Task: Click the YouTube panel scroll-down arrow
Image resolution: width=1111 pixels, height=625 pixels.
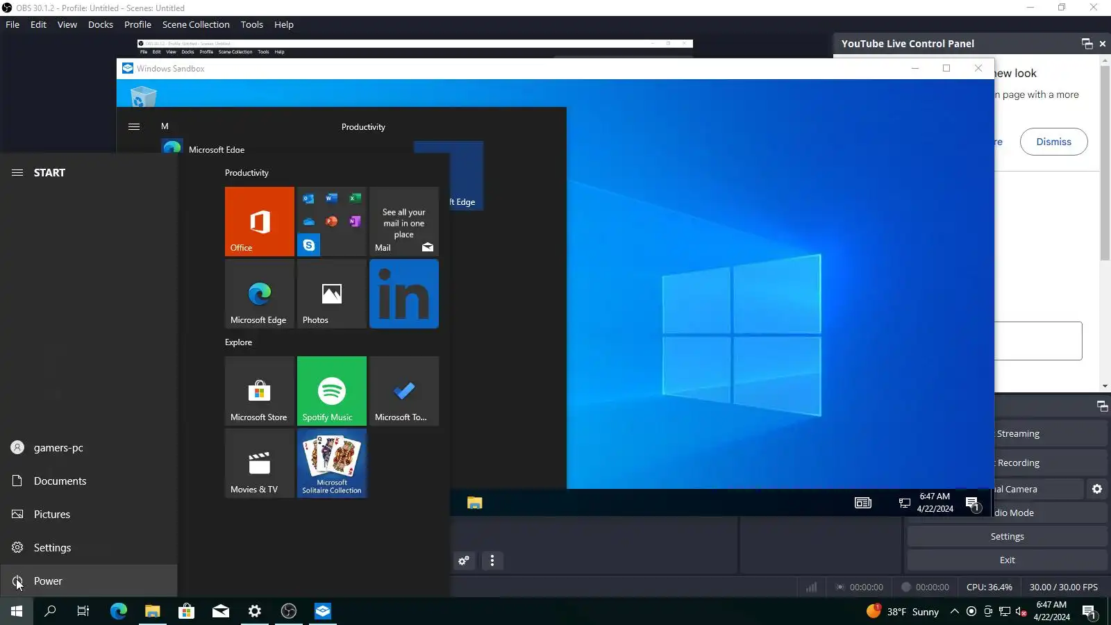Action: point(1105,386)
